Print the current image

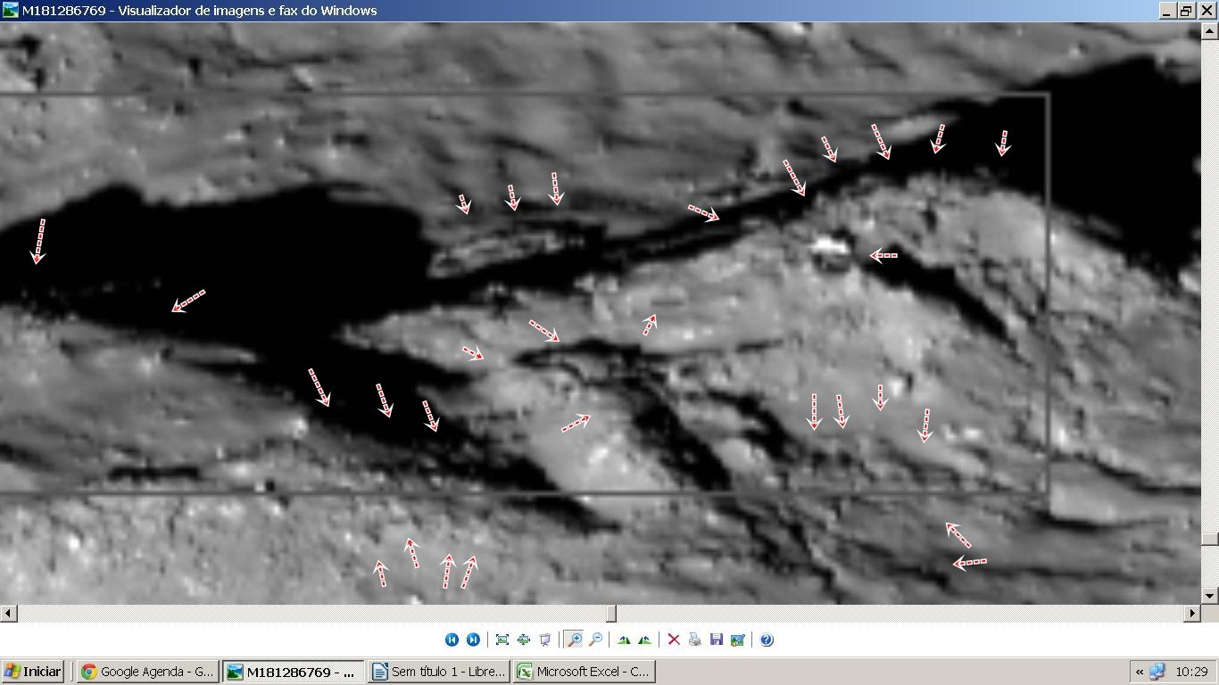695,640
